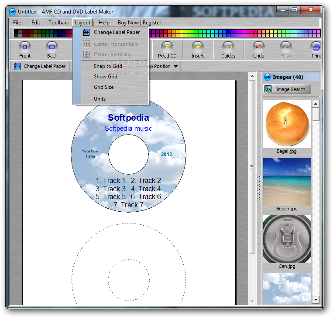Open the Edit menu
The height and width of the screenshot is (318, 333).
click(35, 23)
